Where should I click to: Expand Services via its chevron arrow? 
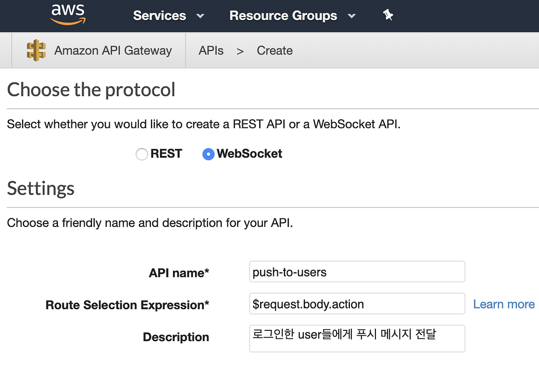(x=200, y=16)
